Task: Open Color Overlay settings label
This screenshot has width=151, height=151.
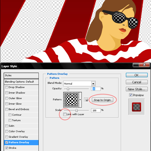Action: point(17,131)
